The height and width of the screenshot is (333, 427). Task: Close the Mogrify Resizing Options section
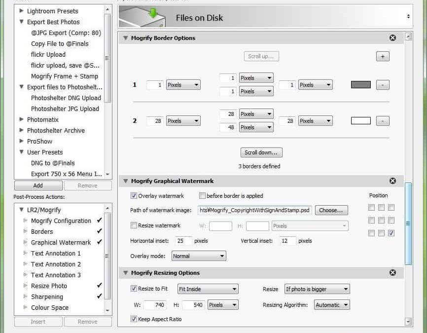click(x=392, y=273)
